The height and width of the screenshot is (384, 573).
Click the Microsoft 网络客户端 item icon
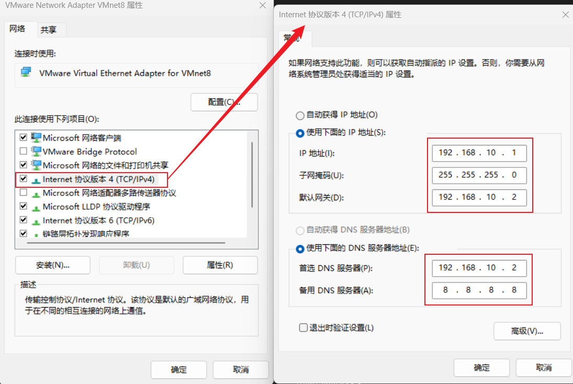(x=36, y=138)
